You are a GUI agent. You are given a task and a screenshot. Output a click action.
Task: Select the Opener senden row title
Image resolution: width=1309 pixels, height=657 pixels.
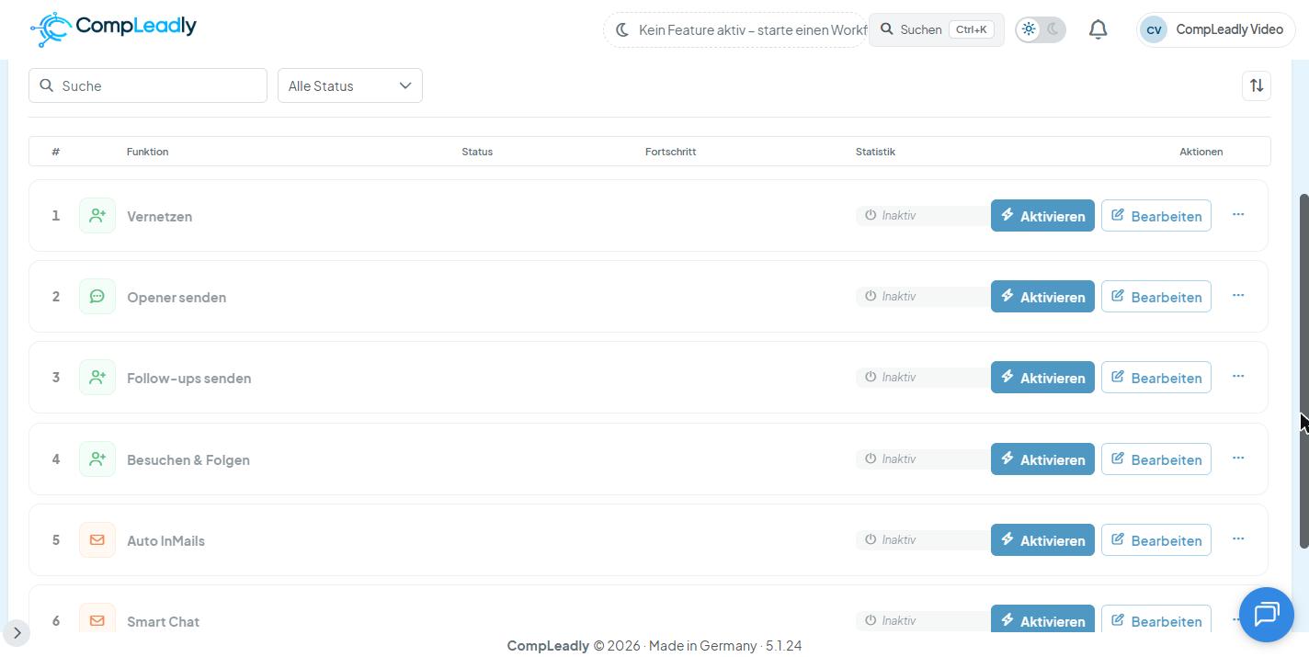click(176, 298)
